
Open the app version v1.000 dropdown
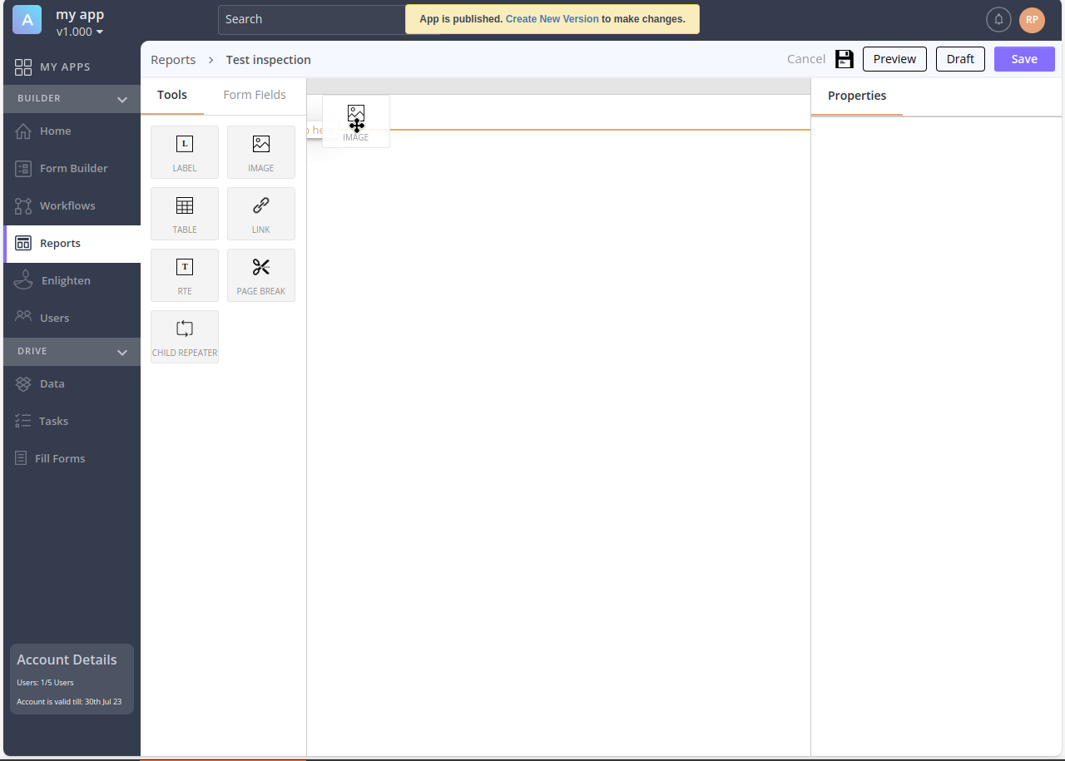click(x=80, y=32)
